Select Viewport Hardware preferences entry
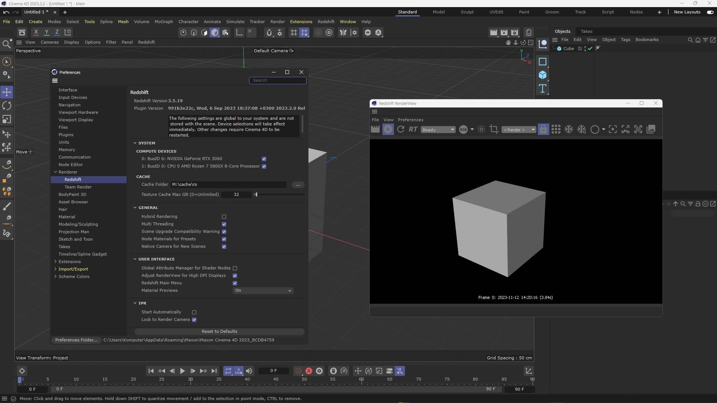This screenshot has height=403, width=717. 78,112
